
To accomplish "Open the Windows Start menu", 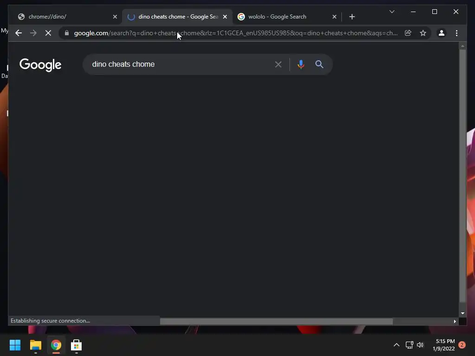I will click(15, 345).
